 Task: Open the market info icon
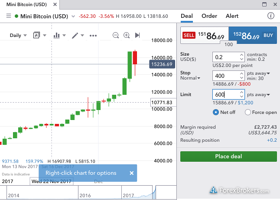coord(271,16)
